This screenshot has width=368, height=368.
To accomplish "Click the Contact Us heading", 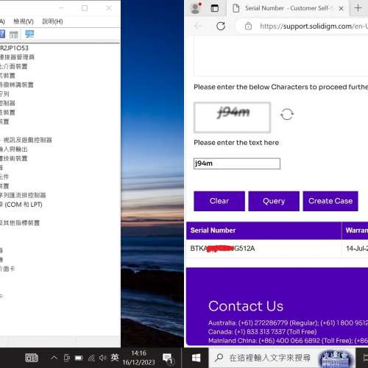I will [246, 306].
